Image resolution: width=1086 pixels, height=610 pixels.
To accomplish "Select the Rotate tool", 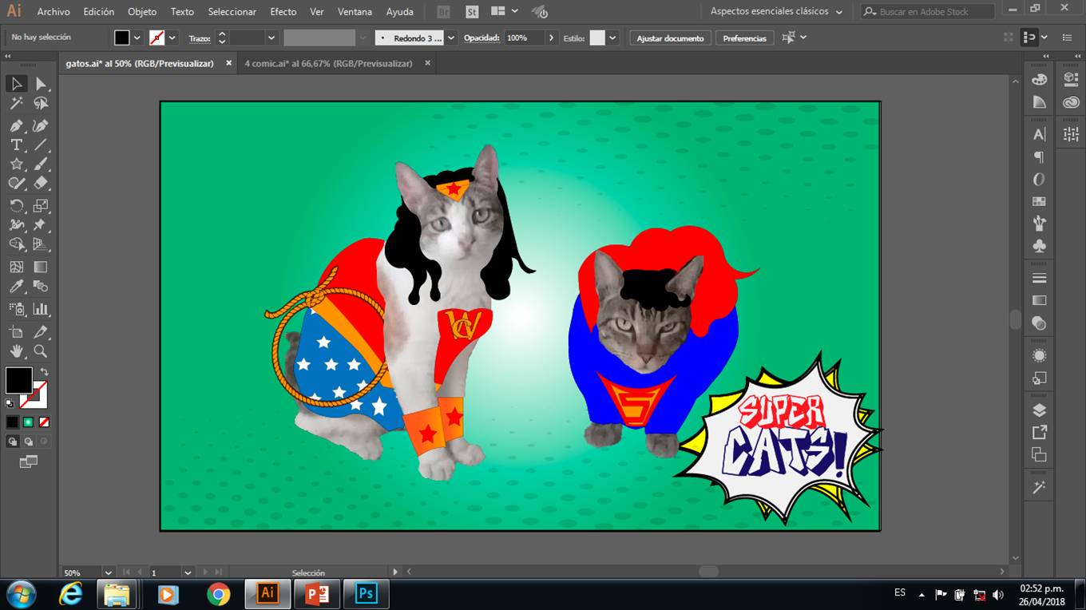I will pos(16,206).
